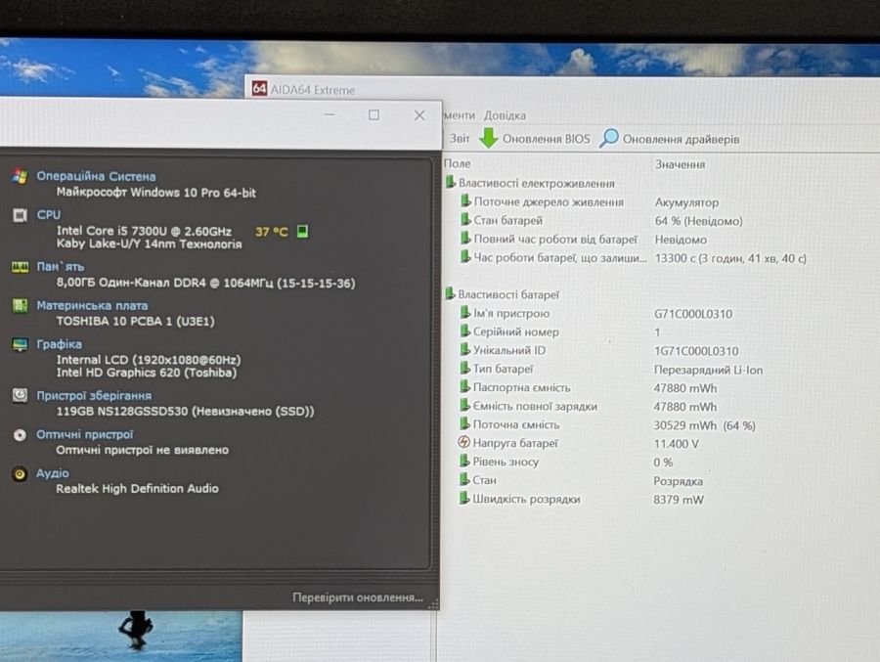Click the battery icon beside Швидкість розрядки

(x=464, y=498)
